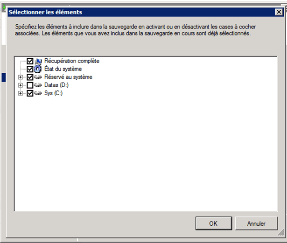Click the Réservé au système drive icon
This screenshot has height=243, width=287.
tap(39, 77)
